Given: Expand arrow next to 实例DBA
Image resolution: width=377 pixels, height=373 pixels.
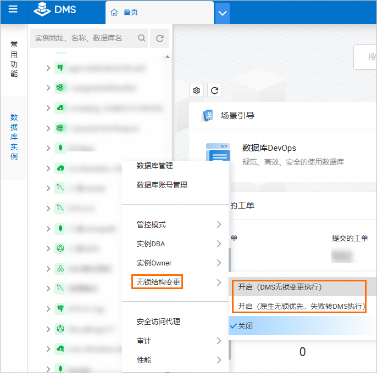Looking at the screenshot, I should point(219,244).
